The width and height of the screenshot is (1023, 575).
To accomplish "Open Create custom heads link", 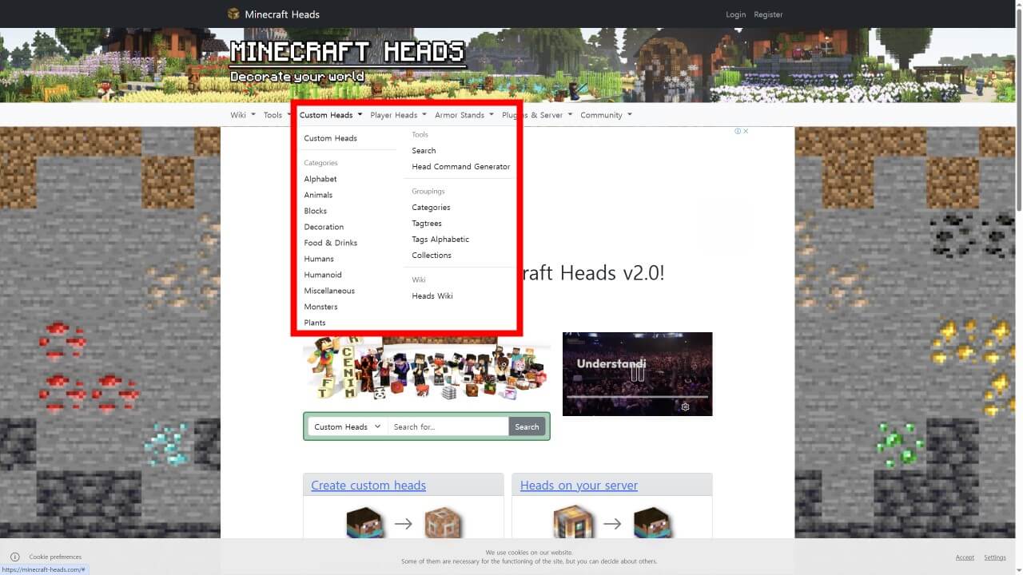I will [x=368, y=485].
